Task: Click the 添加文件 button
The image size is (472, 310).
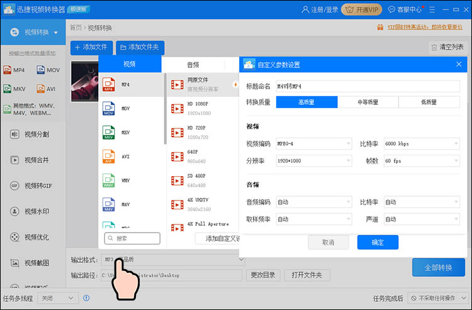Action: pyautogui.click(x=91, y=48)
